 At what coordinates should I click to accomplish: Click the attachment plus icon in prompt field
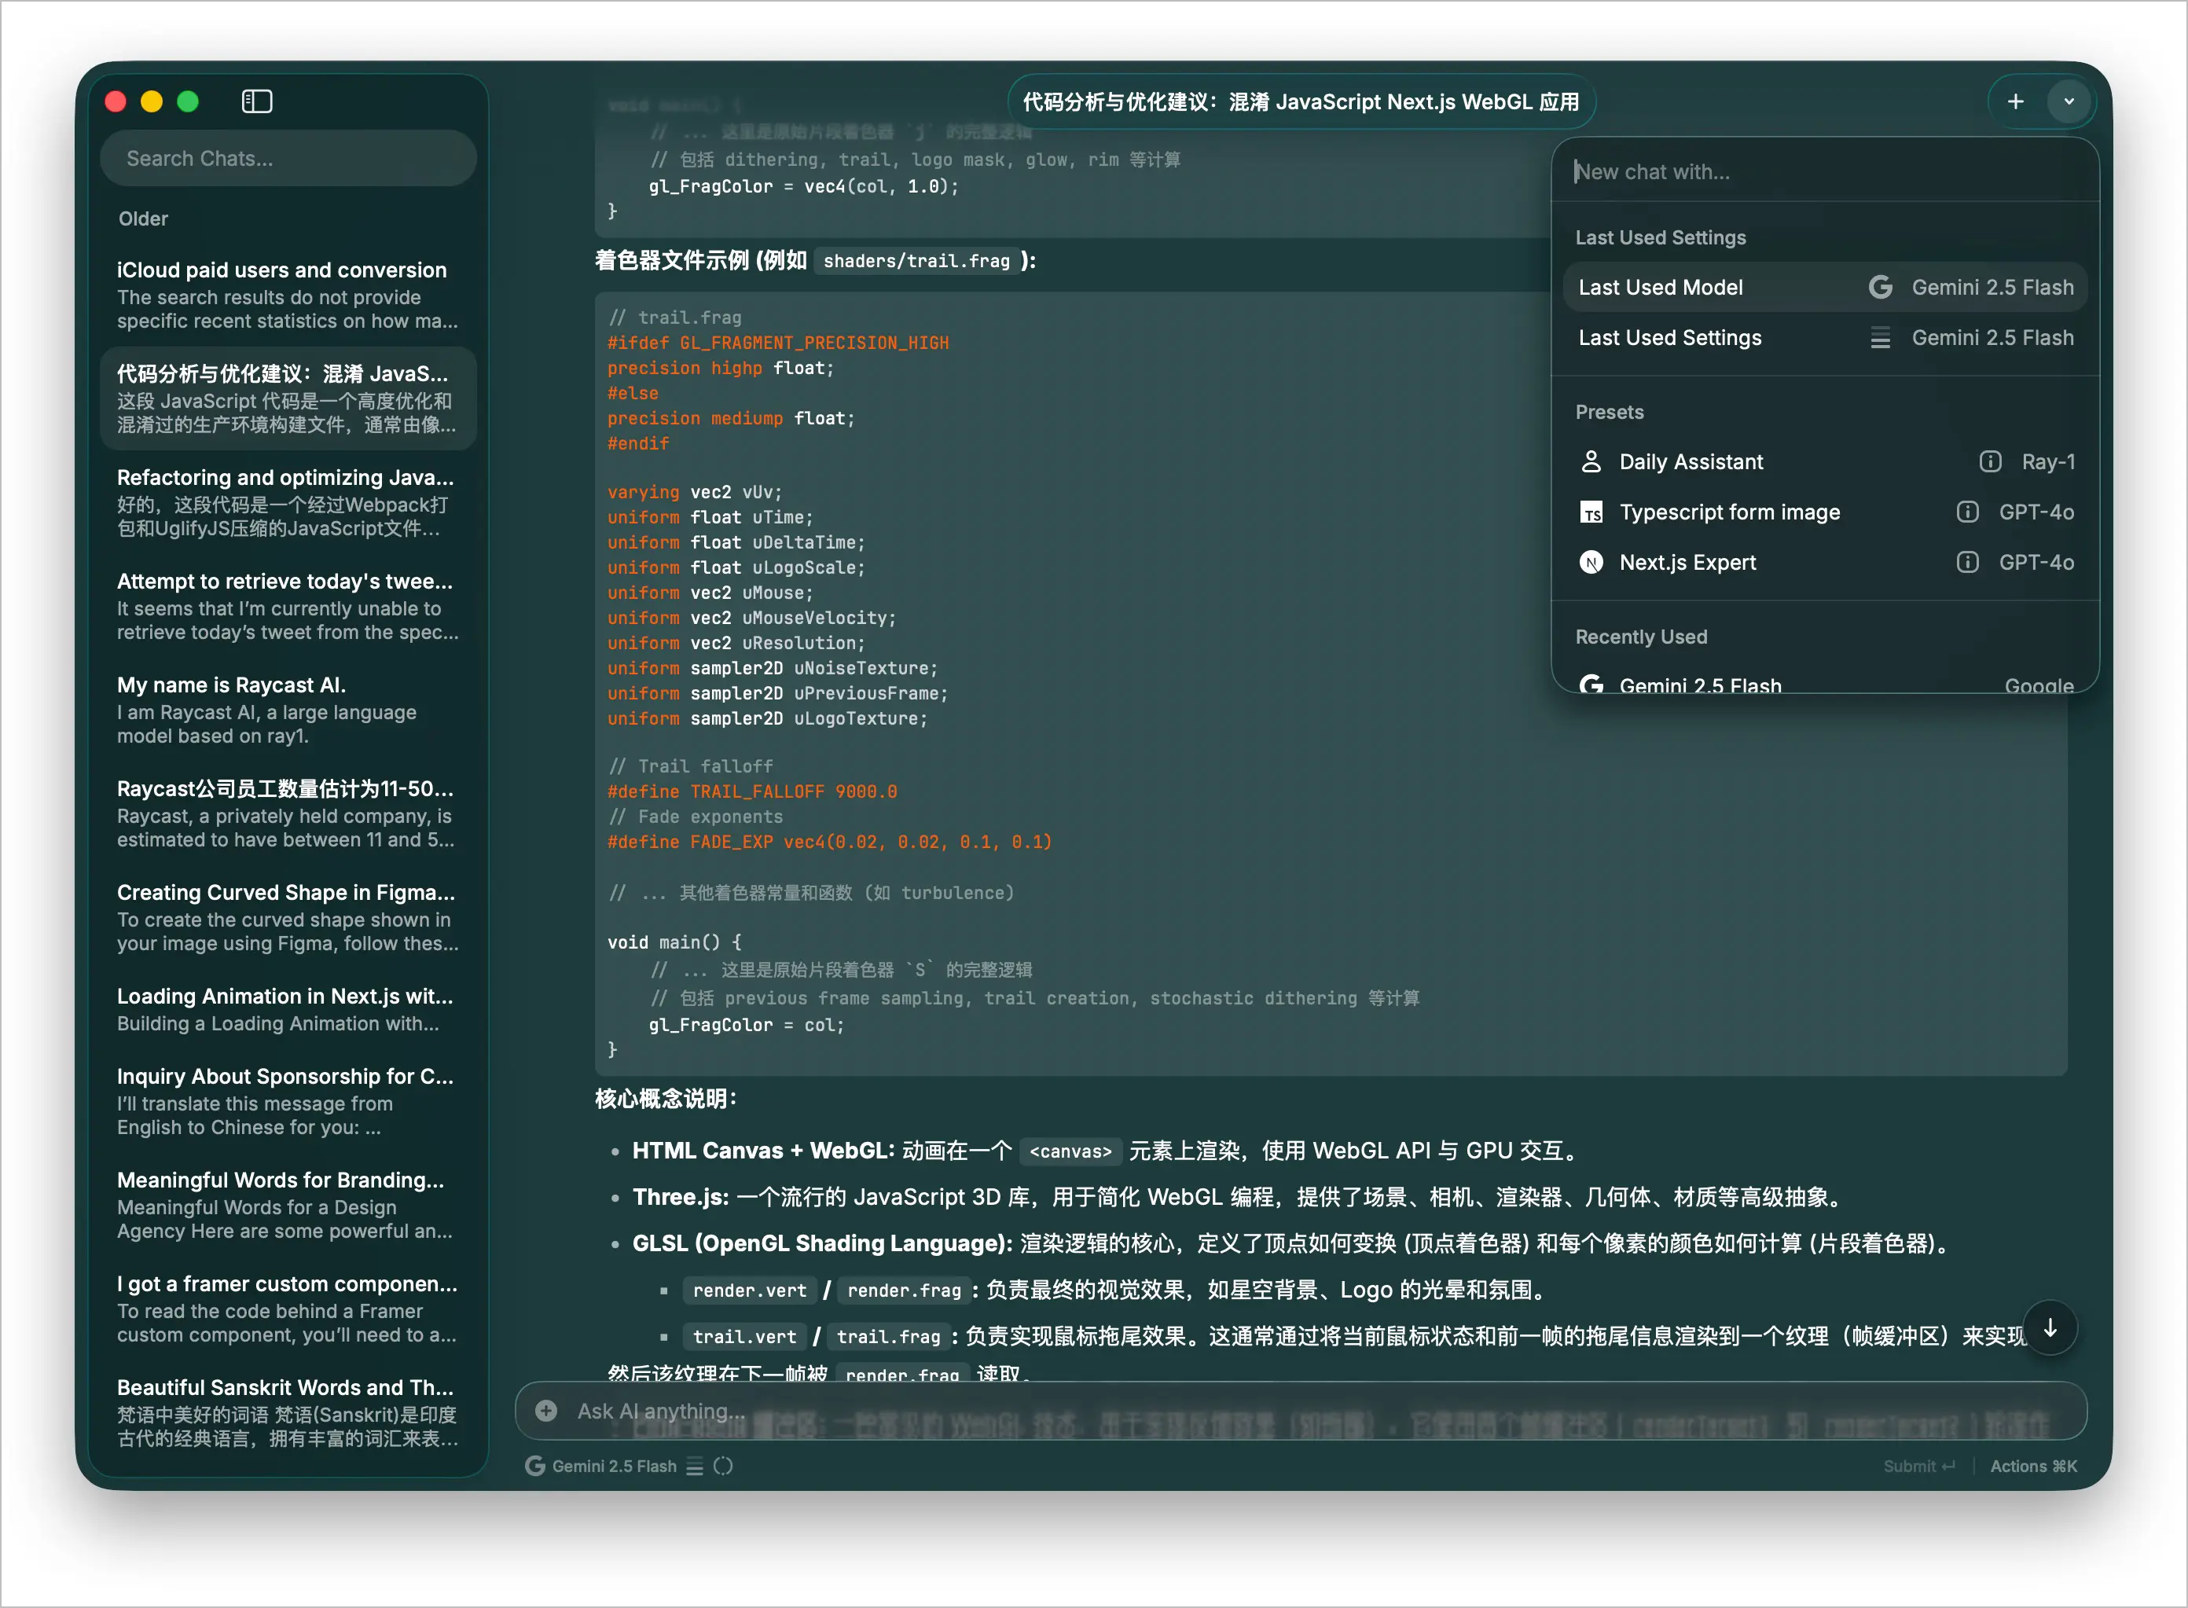(x=547, y=1412)
